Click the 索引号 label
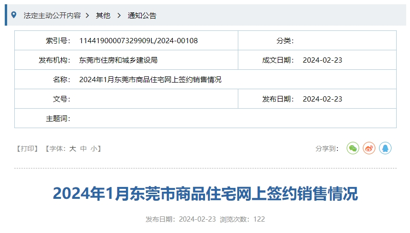 (x=58, y=41)
